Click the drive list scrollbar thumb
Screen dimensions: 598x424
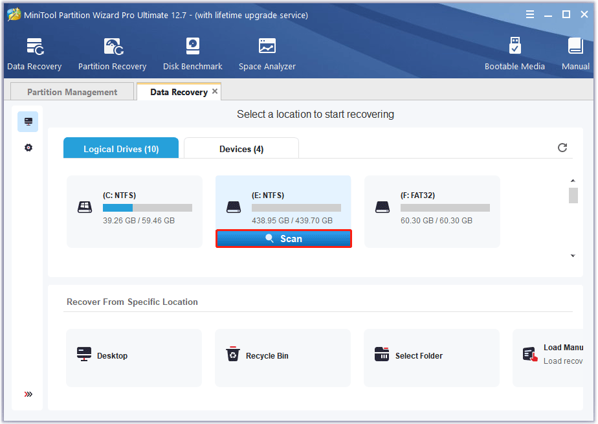coord(573,195)
